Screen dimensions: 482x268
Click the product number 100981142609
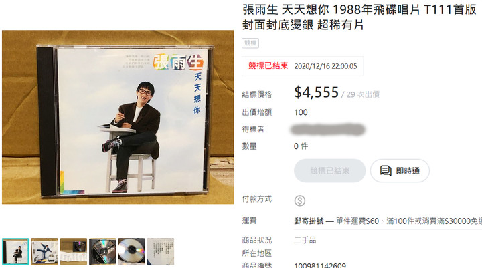coord(320,265)
